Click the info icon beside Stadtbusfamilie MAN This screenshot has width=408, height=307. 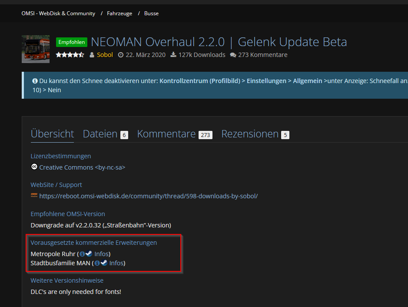(97, 263)
